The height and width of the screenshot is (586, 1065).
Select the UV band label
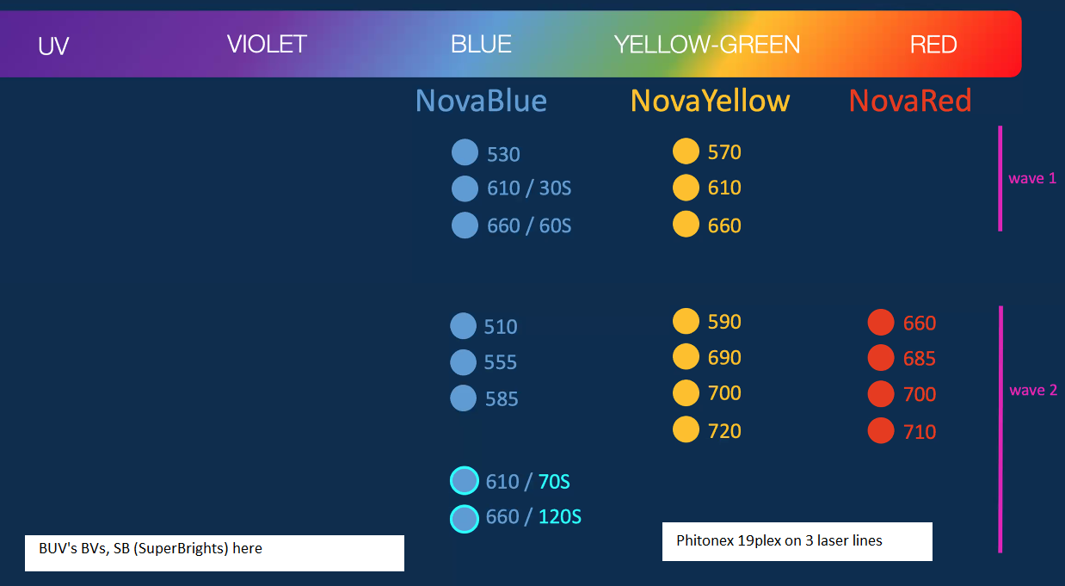(x=53, y=46)
